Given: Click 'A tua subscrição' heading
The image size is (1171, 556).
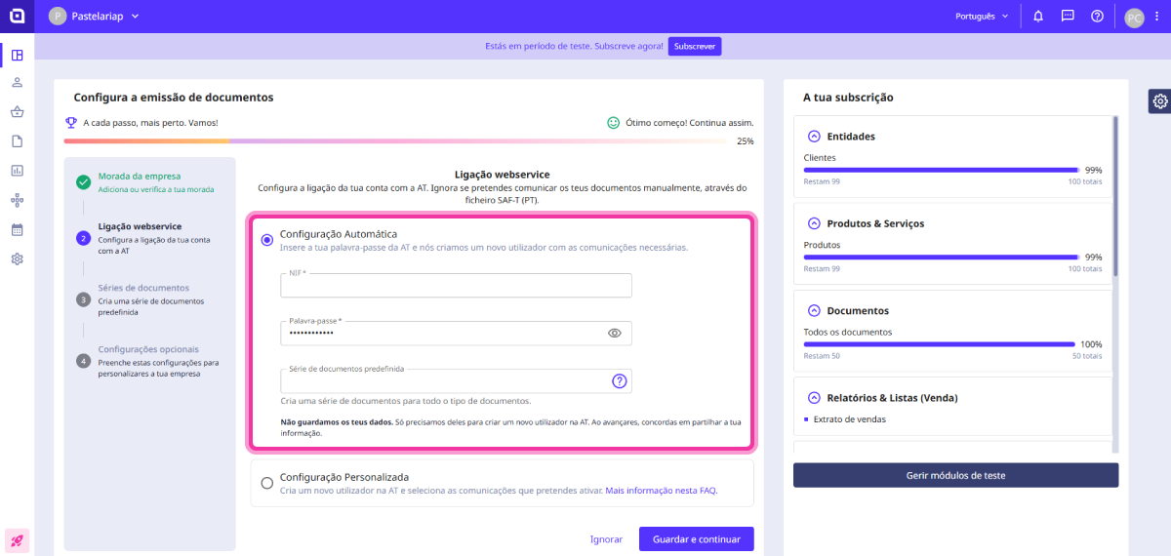Looking at the screenshot, I should tap(848, 98).
